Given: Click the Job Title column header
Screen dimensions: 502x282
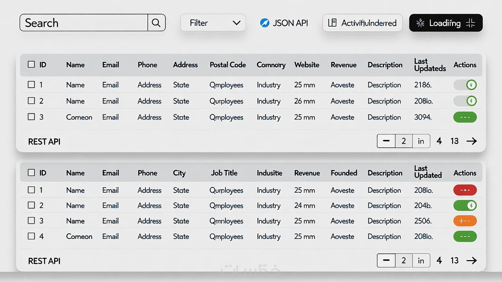Looking at the screenshot, I should [224, 173].
